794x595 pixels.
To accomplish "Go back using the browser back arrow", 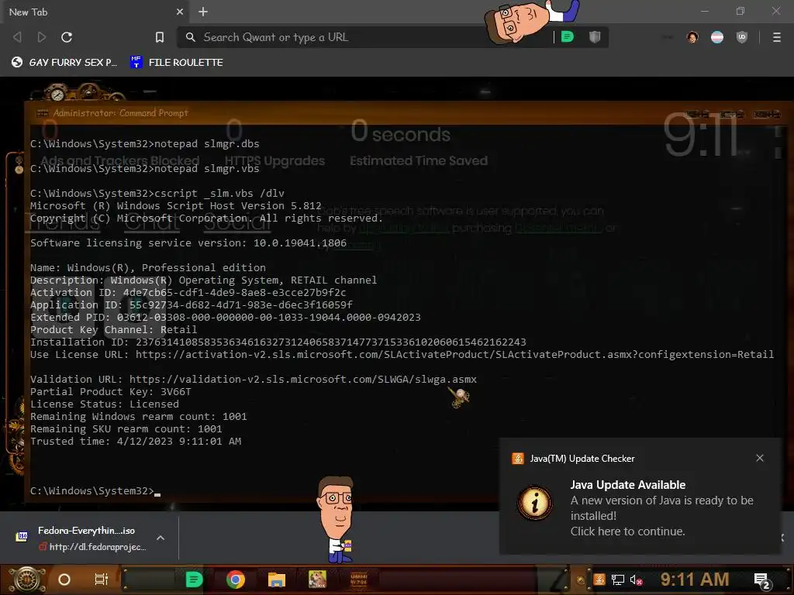I will [x=17, y=37].
